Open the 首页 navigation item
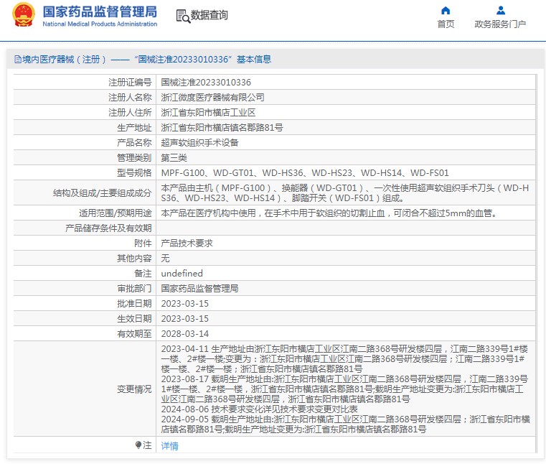546x464 pixels. click(x=446, y=24)
